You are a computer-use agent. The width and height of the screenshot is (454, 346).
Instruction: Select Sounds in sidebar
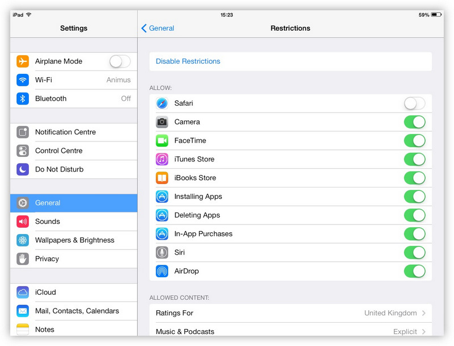click(74, 222)
